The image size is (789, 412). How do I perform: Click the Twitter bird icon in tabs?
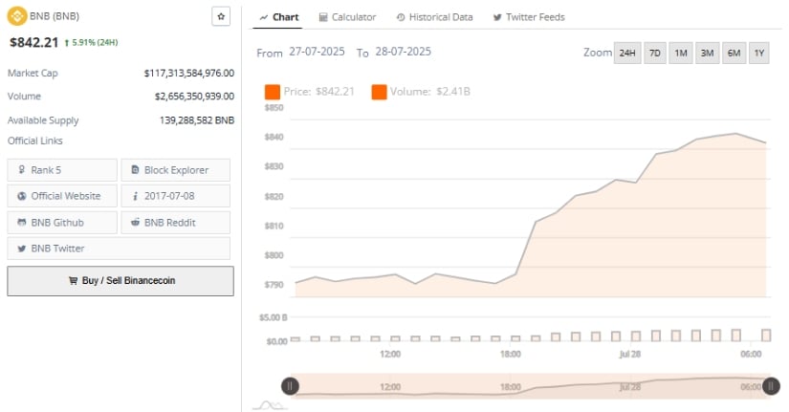click(497, 17)
